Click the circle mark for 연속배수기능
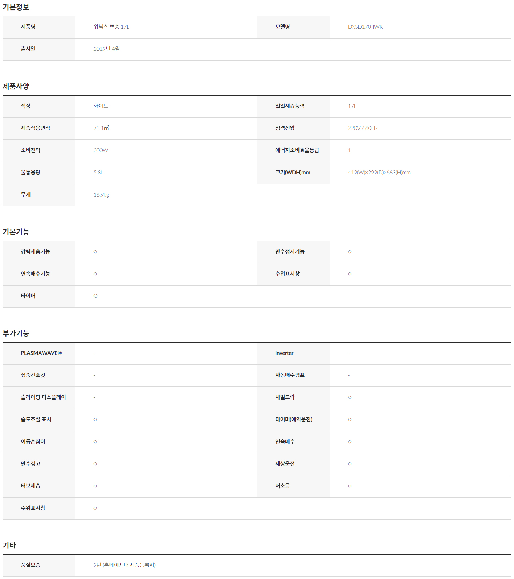 [95, 274]
